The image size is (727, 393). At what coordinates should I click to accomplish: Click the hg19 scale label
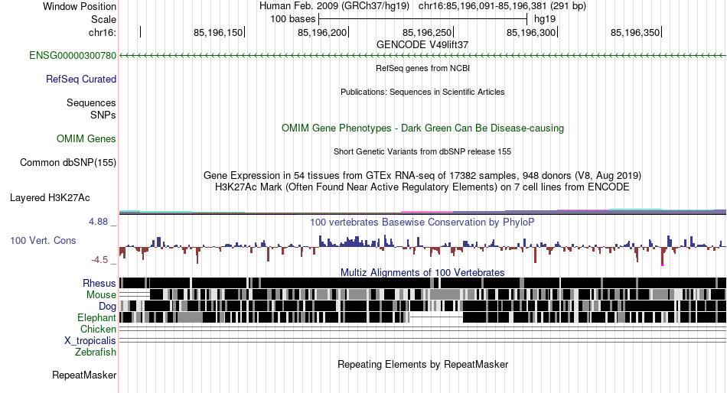coord(545,19)
